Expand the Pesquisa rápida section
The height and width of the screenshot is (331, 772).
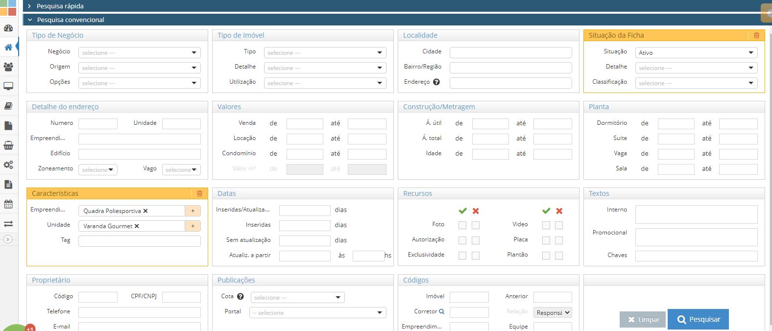click(x=60, y=6)
